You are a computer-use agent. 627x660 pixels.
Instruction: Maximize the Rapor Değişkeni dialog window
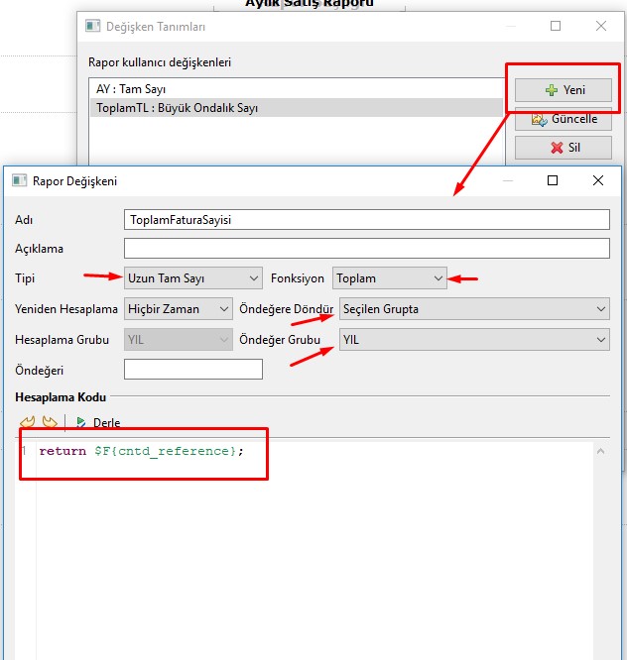553,181
